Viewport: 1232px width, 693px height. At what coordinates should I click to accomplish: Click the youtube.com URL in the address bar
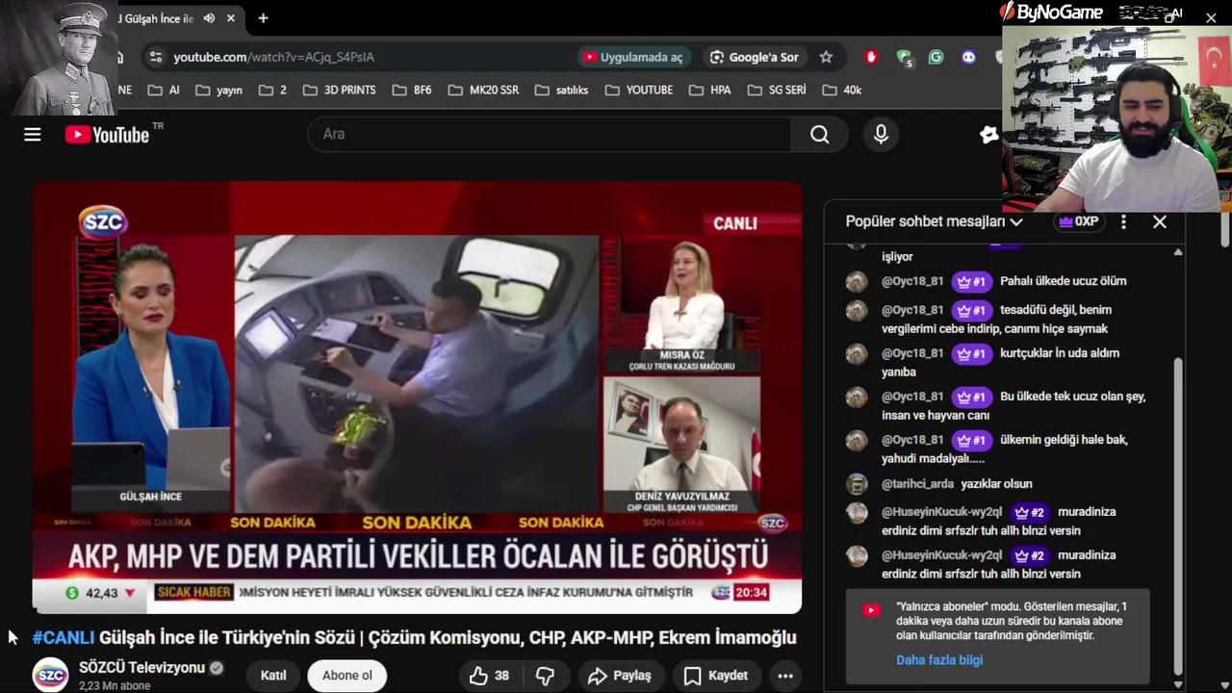pyautogui.click(x=273, y=57)
